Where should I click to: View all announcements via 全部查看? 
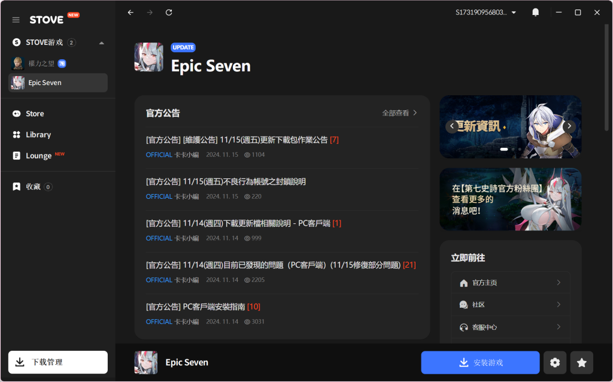[x=399, y=113]
